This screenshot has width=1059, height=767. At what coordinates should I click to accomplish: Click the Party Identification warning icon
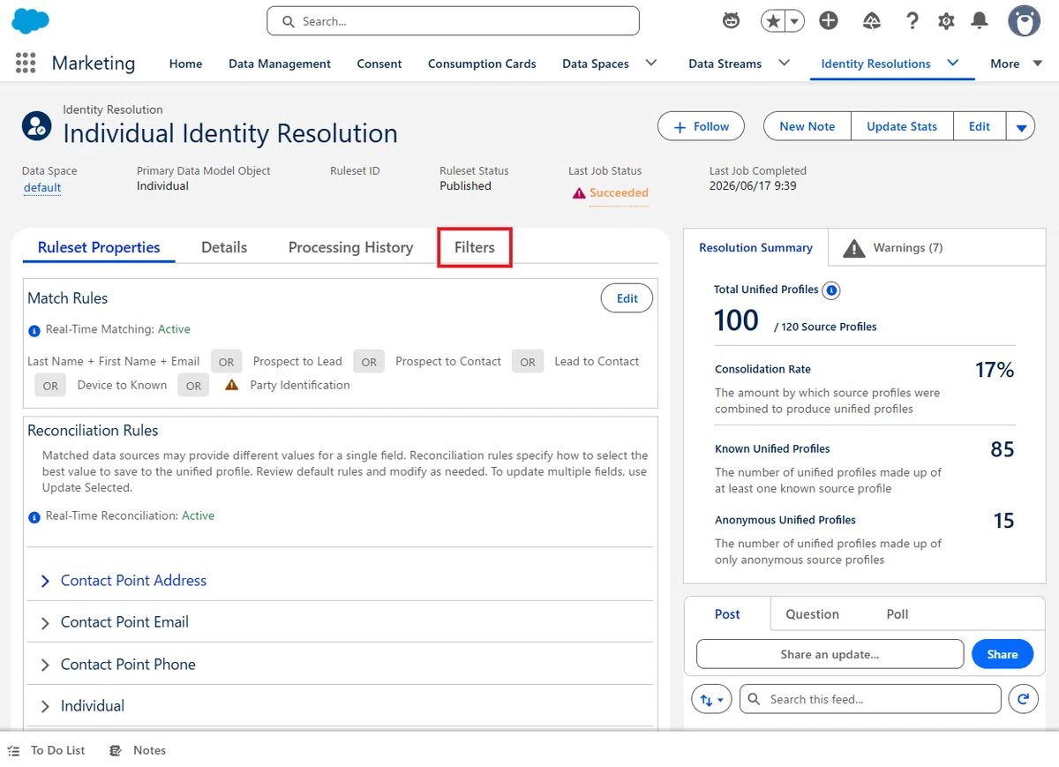(231, 385)
